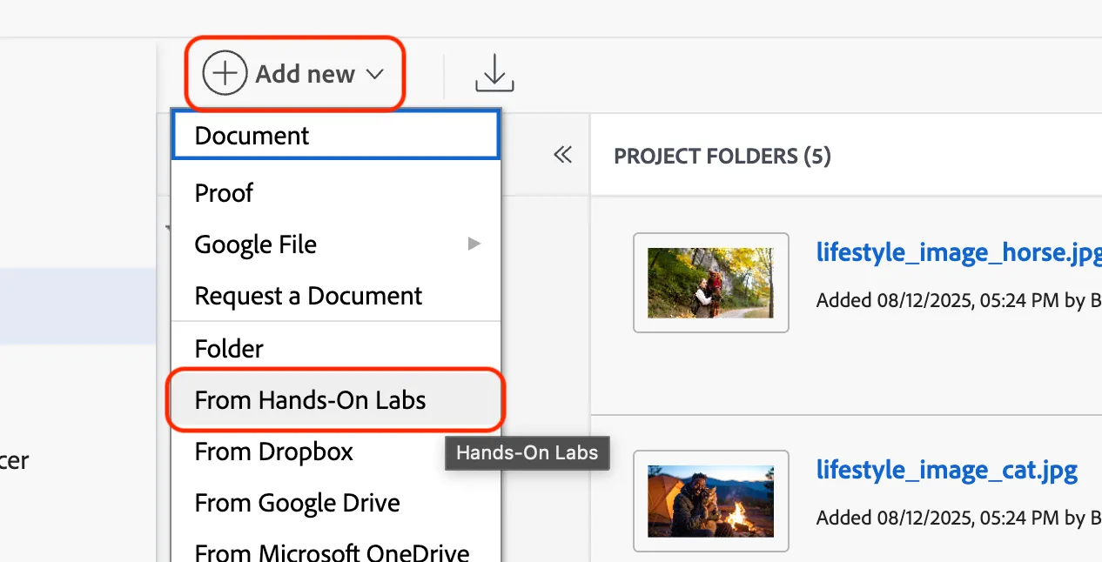This screenshot has width=1102, height=562.
Task: Pick From Dropbox in the menu
Action: 336,452
